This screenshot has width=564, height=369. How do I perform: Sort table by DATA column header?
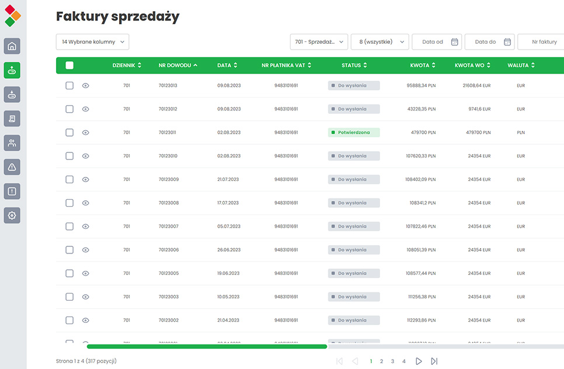pyautogui.click(x=227, y=65)
